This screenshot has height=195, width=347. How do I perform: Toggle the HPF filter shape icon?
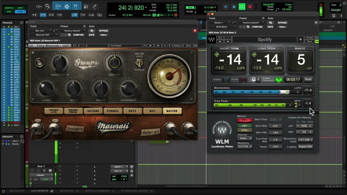point(298,132)
